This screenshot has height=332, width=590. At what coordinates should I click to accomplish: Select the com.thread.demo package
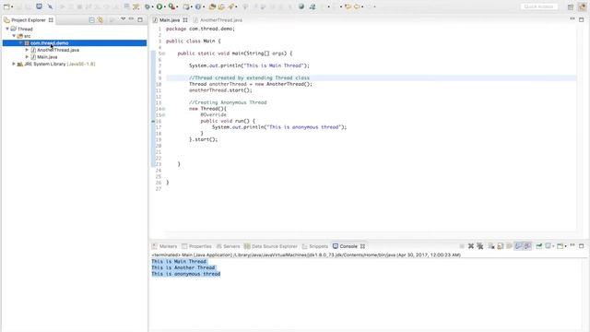(x=49, y=43)
